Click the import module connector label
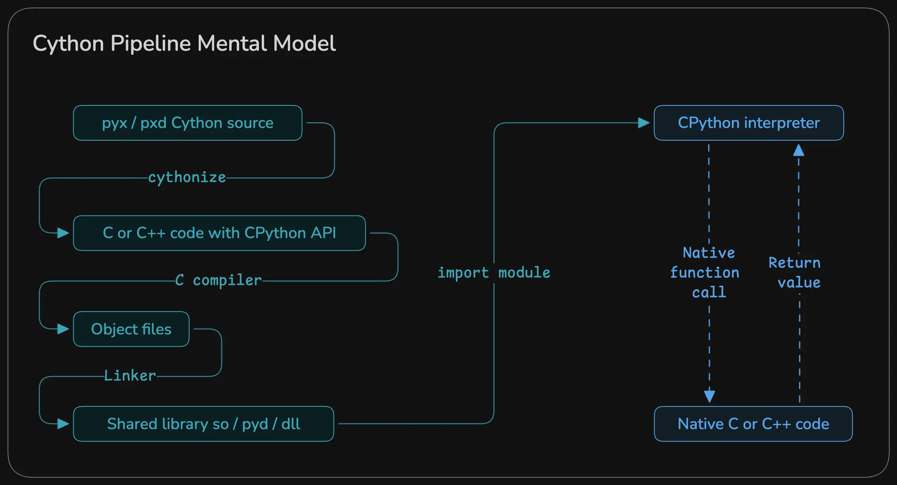Image resolution: width=897 pixels, height=485 pixels. click(x=494, y=273)
